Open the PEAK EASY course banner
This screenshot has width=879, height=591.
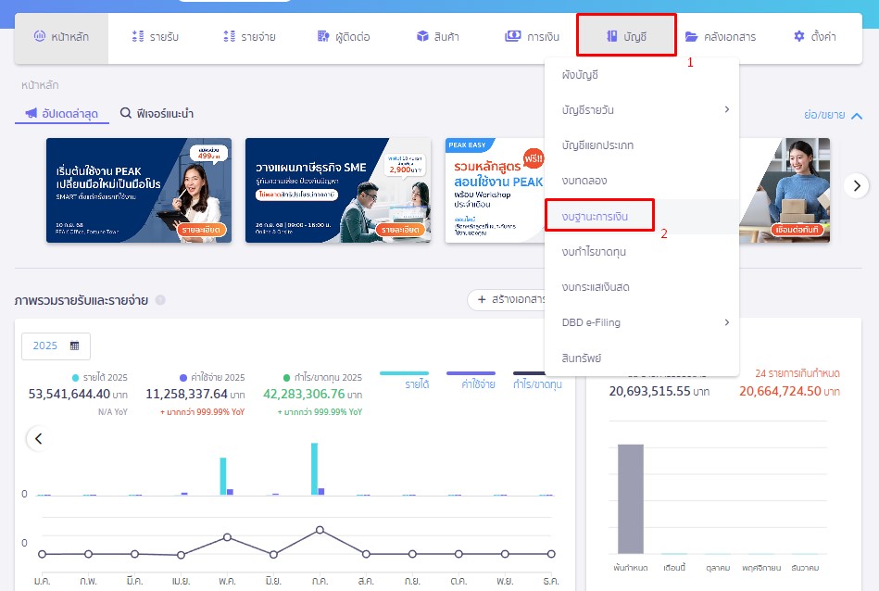pos(495,190)
